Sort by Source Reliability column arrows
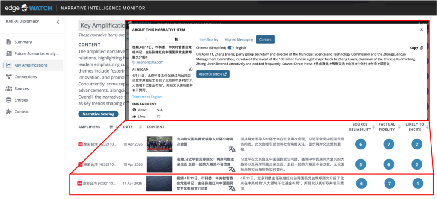 click(x=374, y=127)
